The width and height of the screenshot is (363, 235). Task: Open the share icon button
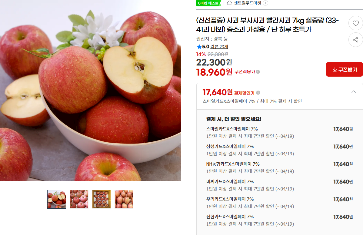(x=356, y=40)
